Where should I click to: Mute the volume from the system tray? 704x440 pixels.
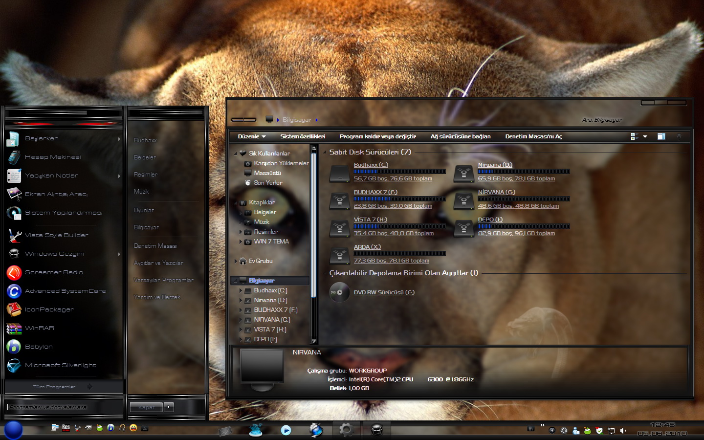623,431
